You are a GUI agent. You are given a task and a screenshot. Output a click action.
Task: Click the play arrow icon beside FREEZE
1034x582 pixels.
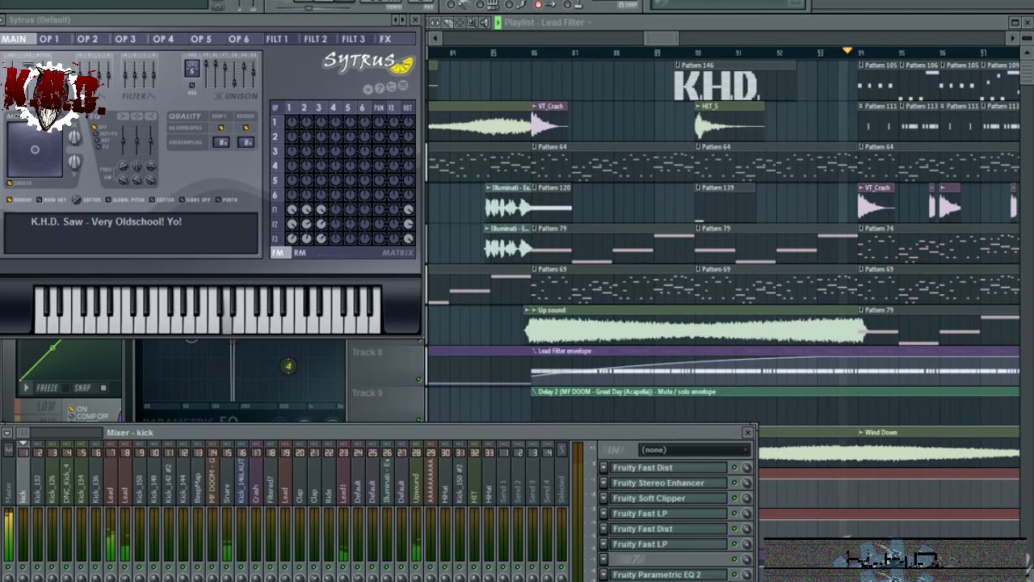pos(27,388)
